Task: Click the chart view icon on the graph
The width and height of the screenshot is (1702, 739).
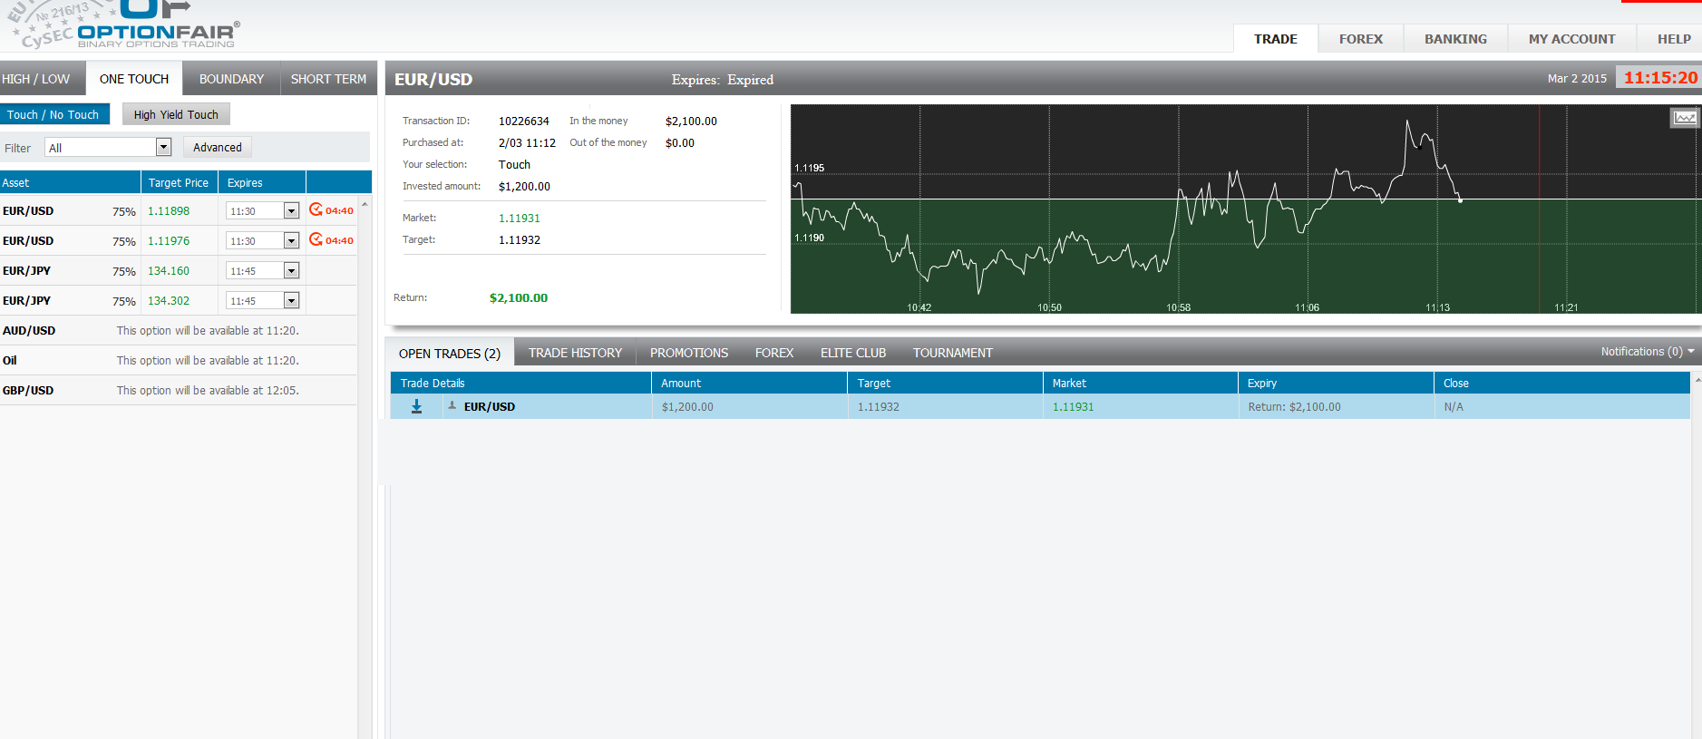Action: click(x=1684, y=118)
